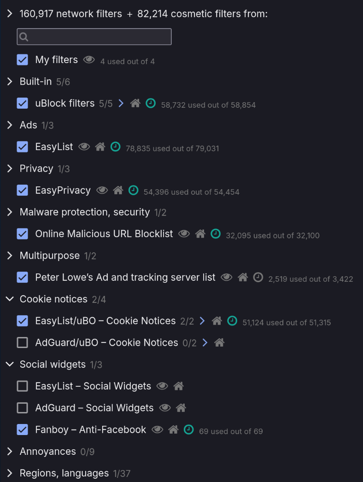The height and width of the screenshot is (482, 363).
Task: View content of Online Malicious URL Blocklist
Action: coord(184,234)
